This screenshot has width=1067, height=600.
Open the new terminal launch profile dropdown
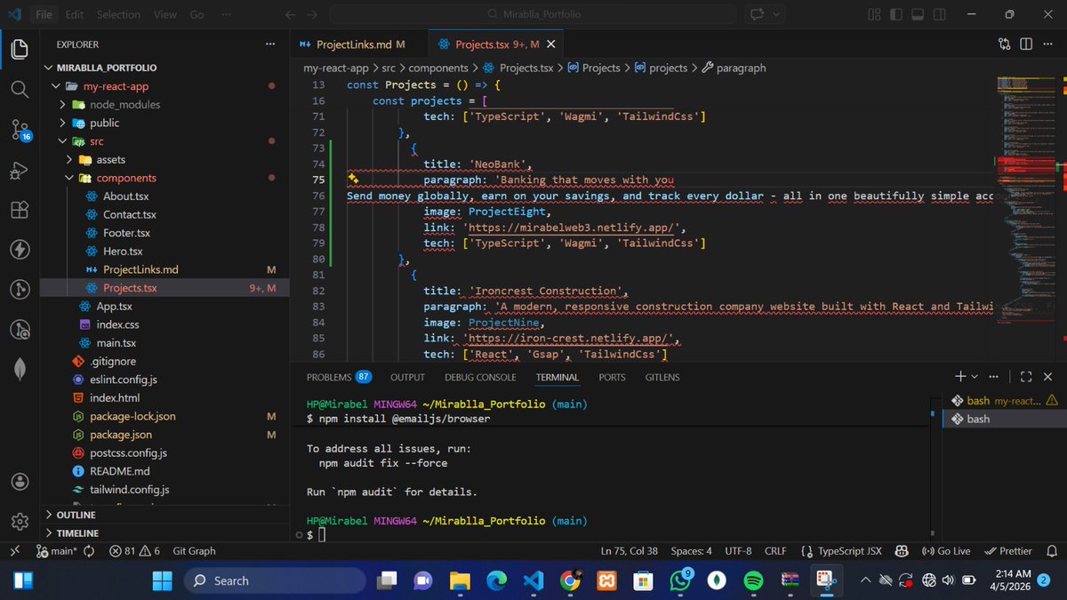pyautogui.click(x=975, y=377)
